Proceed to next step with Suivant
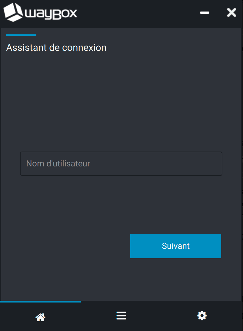This screenshot has height=331, width=243. click(176, 246)
